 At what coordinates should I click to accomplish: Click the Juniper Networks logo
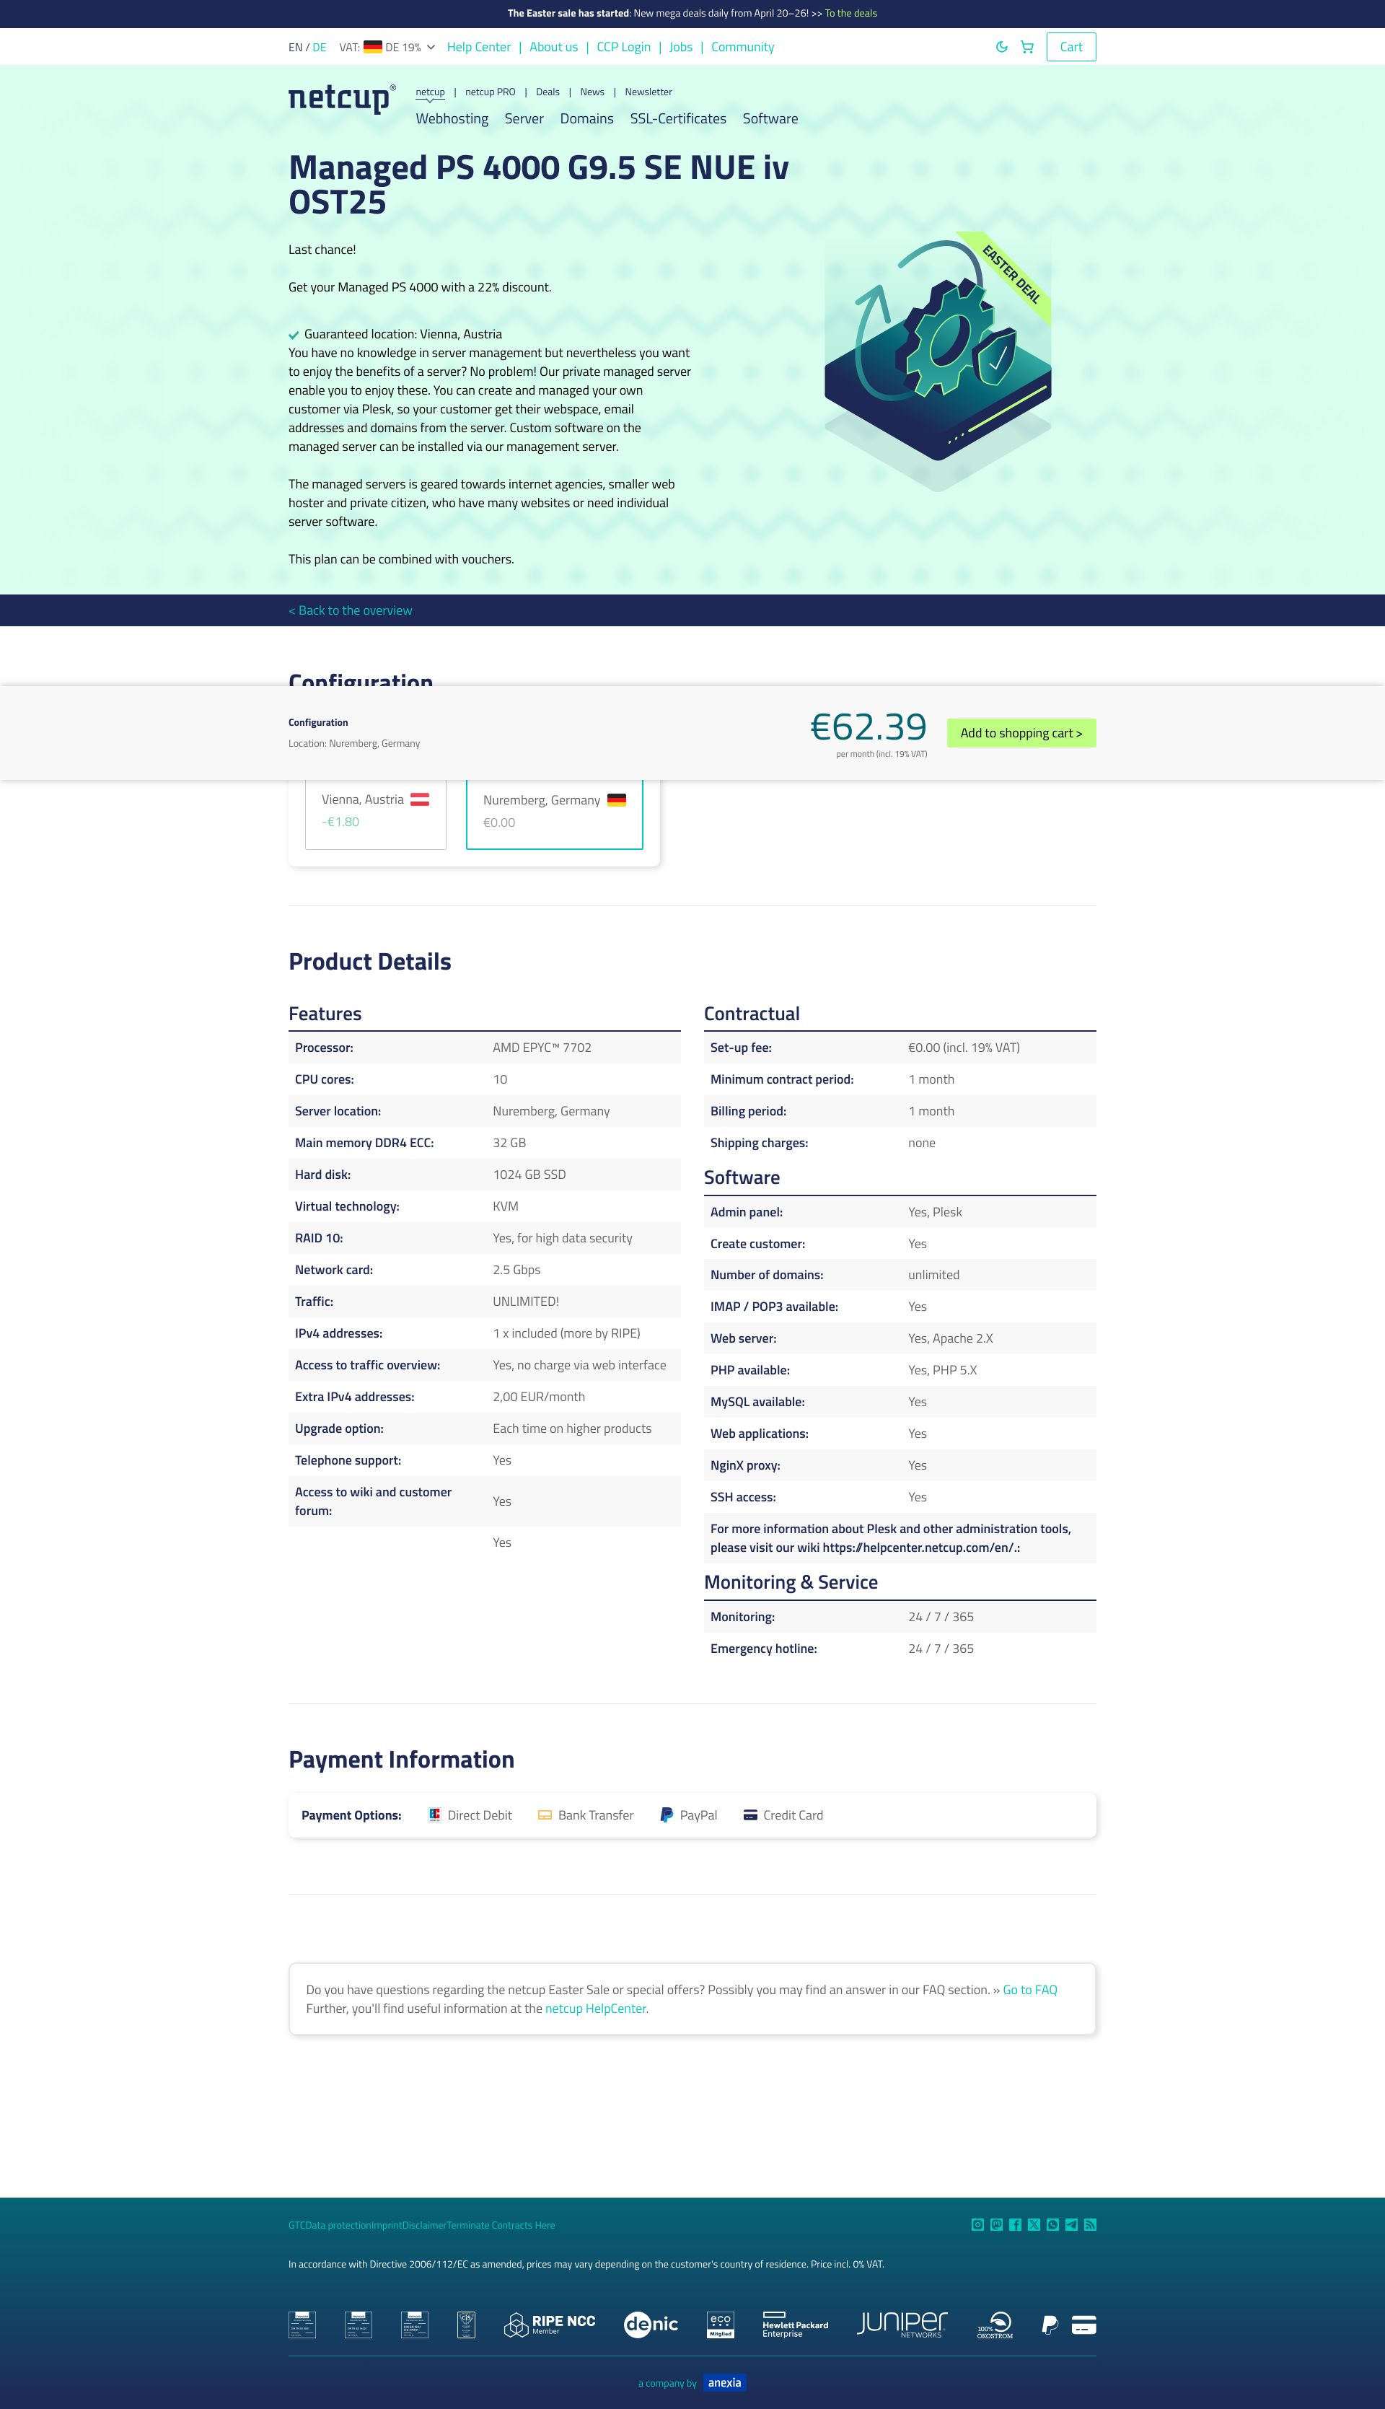(x=902, y=2325)
